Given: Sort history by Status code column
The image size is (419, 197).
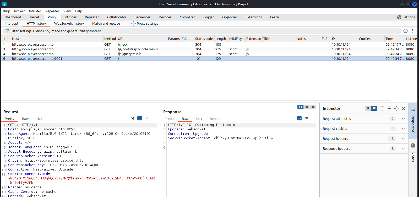Looking at the screenshot, I should (204, 39).
